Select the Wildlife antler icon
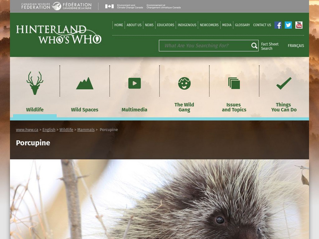319x239 pixels. pyautogui.click(x=35, y=82)
